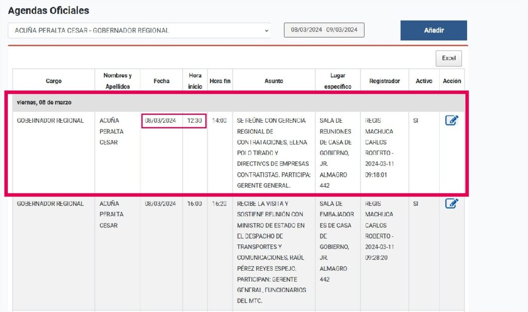
Task: Click the date range field 08/03/2024 - 09/03/2024
Action: click(x=324, y=30)
